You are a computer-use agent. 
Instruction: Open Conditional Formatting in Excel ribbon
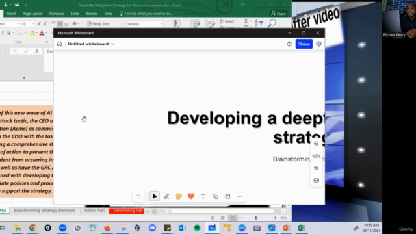pos(176,24)
